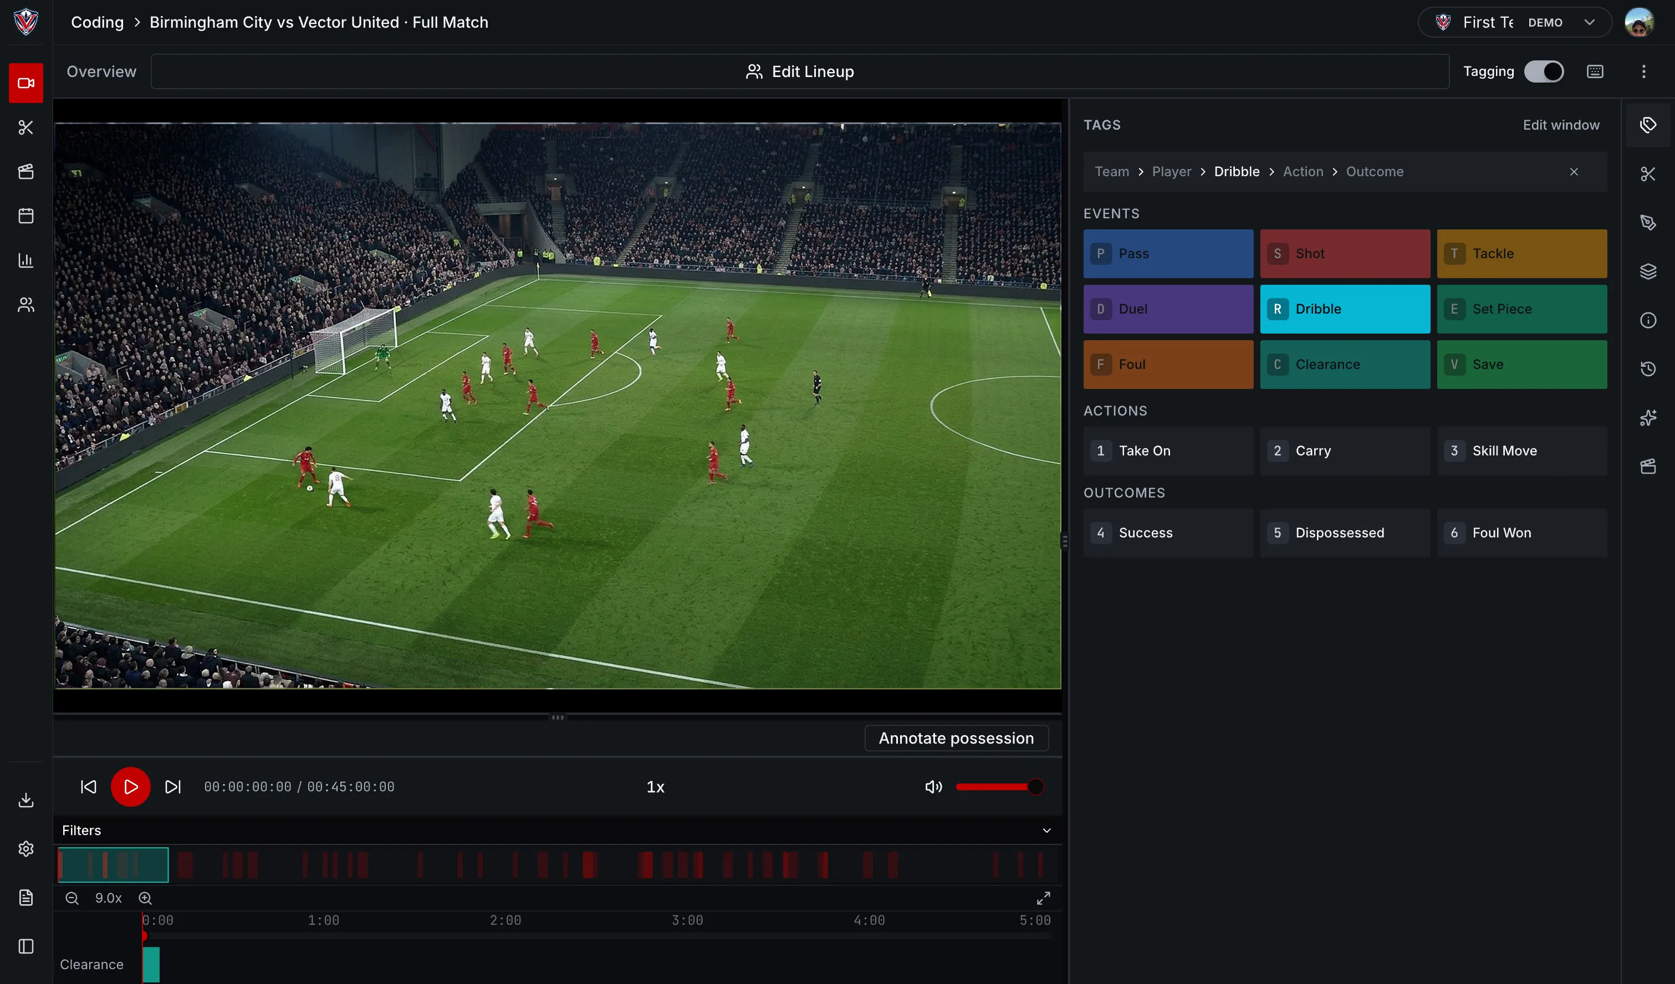Viewport: 1675px width, 984px height.
Task: Switch to the Overview tab
Action: point(101,72)
